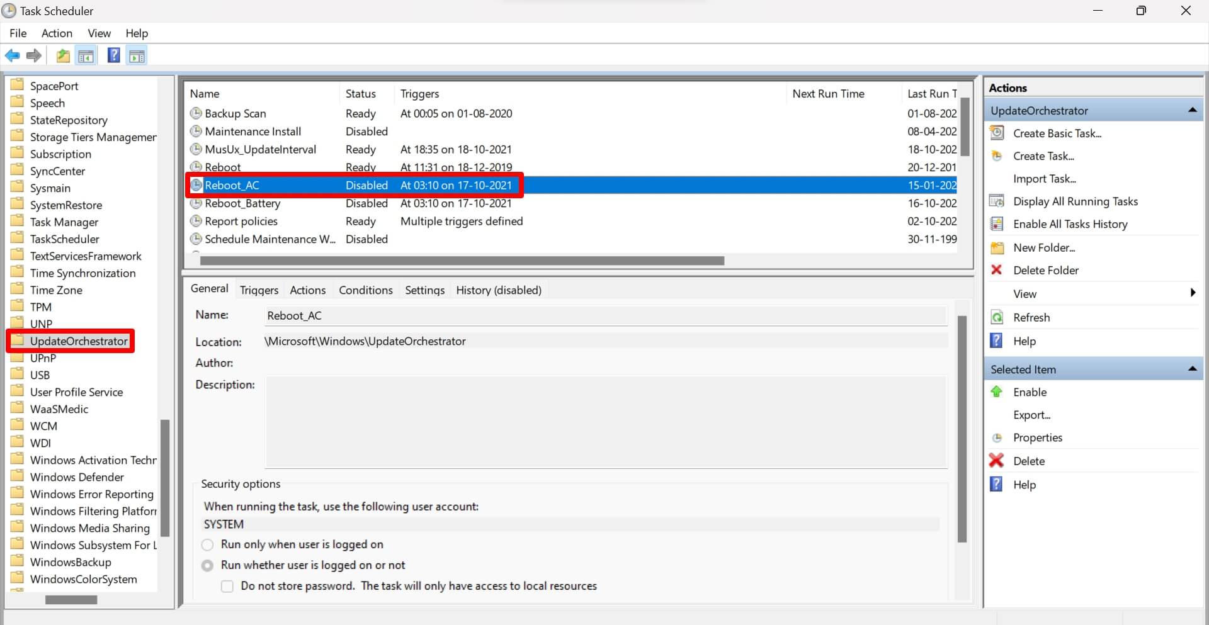Select the Reboot_Battery task row
The width and height of the screenshot is (1209, 625).
(x=572, y=203)
